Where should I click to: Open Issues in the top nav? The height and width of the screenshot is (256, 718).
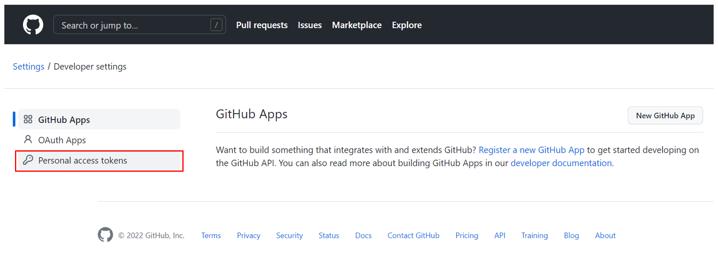point(310,25)
